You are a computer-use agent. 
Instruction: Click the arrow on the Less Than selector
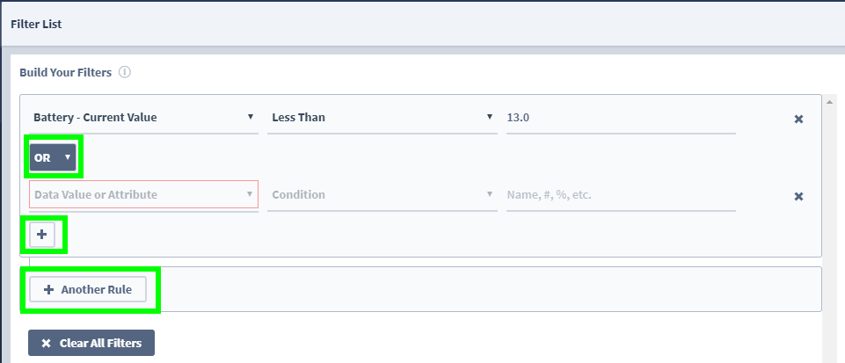coord(489,116)
